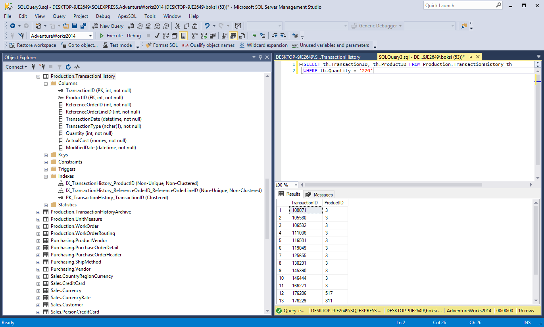The height and width of the screenshot is (327, 544).
Task: Click the Navigate Backward arrow icon
Action: pos(13,26)
